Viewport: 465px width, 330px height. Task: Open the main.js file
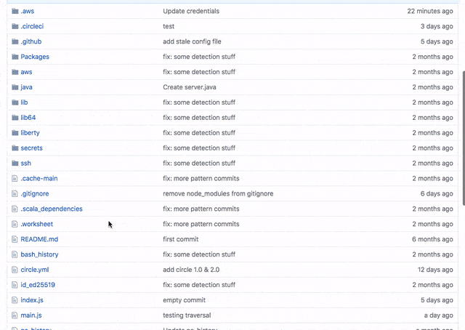[31, 315]
